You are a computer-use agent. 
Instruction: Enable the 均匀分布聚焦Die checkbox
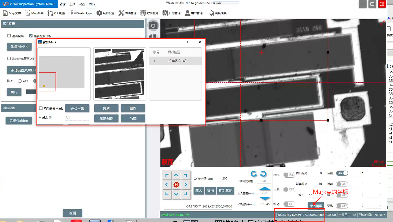tap(9, 58)
